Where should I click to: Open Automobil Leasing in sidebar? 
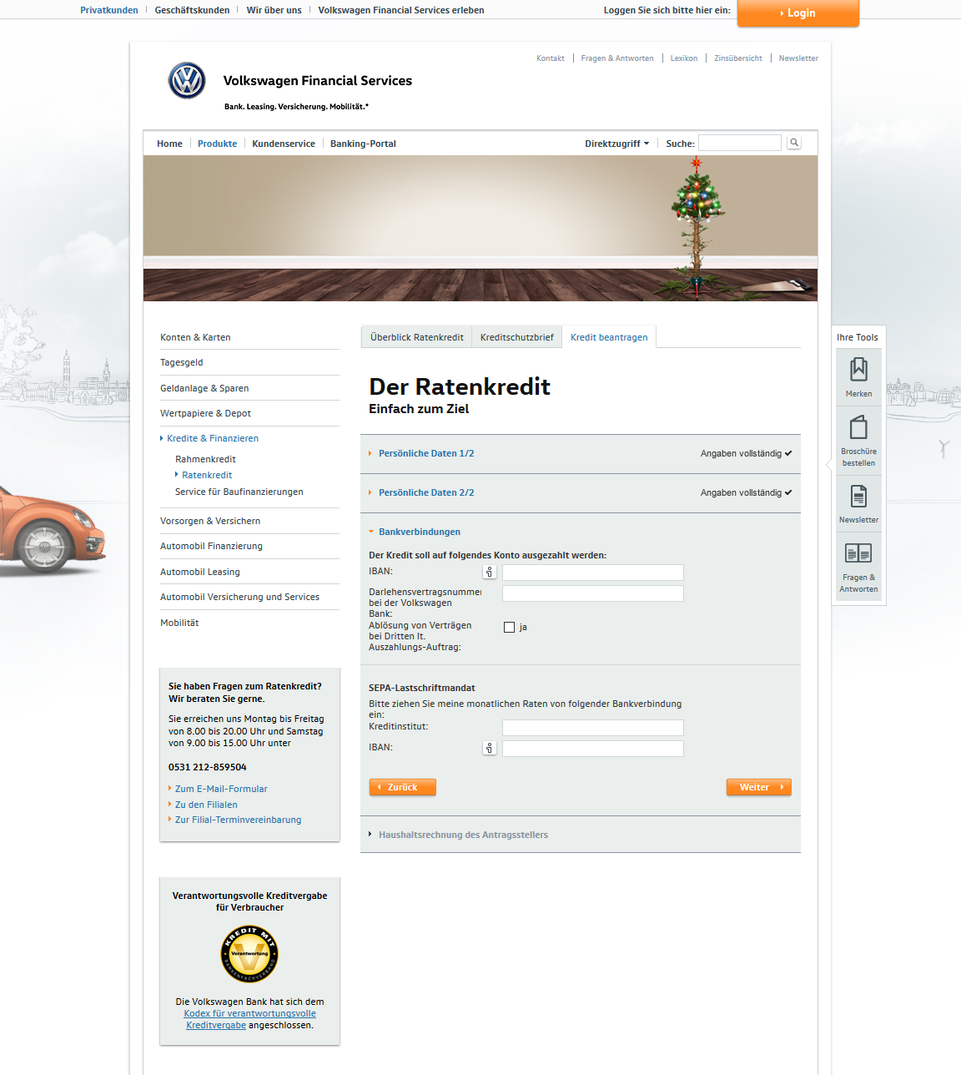pyautogui.click(x=200, y=572)
